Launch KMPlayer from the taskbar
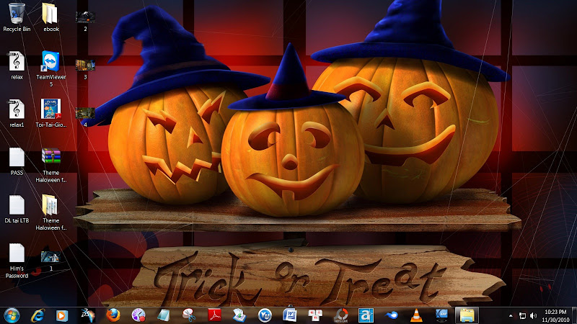The width and height of the screenshot is (577, 324). (441, 315)
